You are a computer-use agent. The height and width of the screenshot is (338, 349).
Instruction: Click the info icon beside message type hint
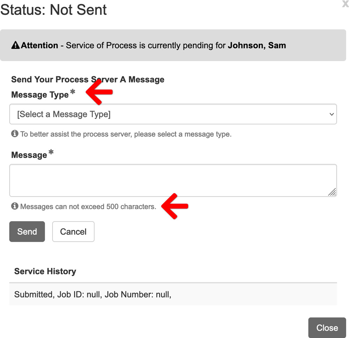click(15, 134)
